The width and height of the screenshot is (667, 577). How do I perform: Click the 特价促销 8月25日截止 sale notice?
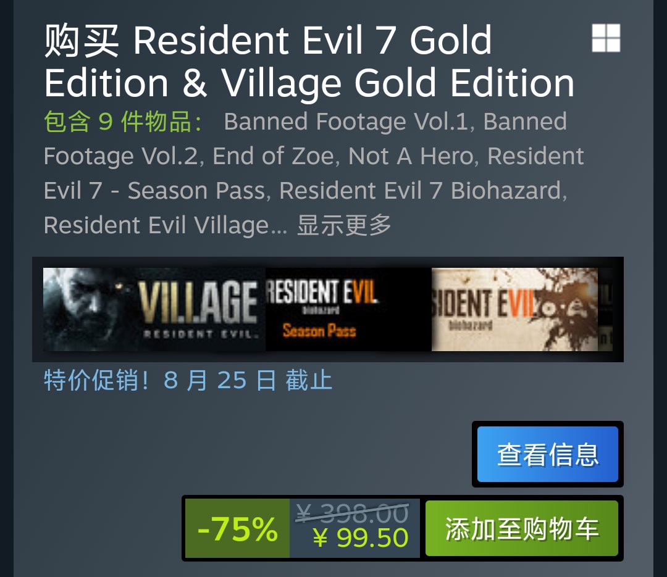[x=188, y=380]
